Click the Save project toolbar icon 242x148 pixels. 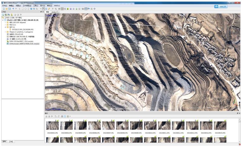[10, 9]
